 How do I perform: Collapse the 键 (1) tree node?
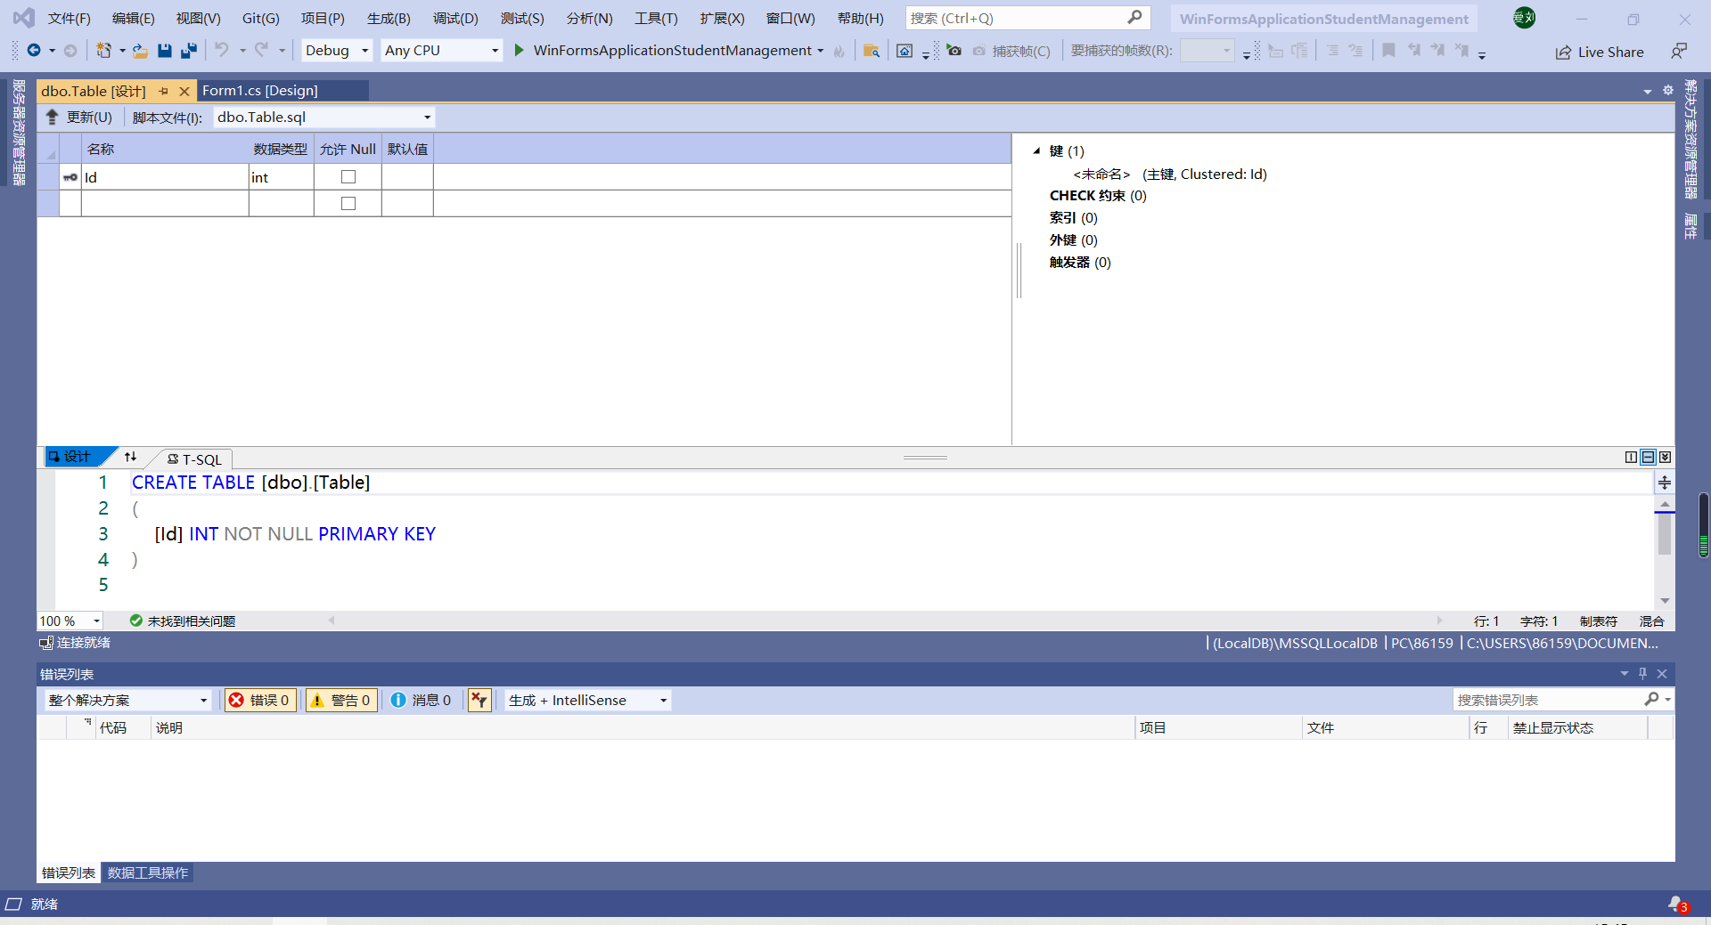tap(1036, 150)
